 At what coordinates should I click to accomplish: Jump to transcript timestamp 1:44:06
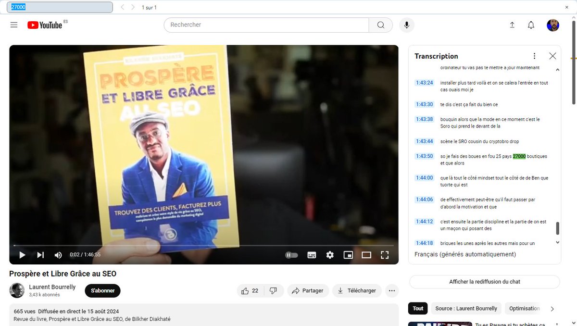[x=425, y=200]
